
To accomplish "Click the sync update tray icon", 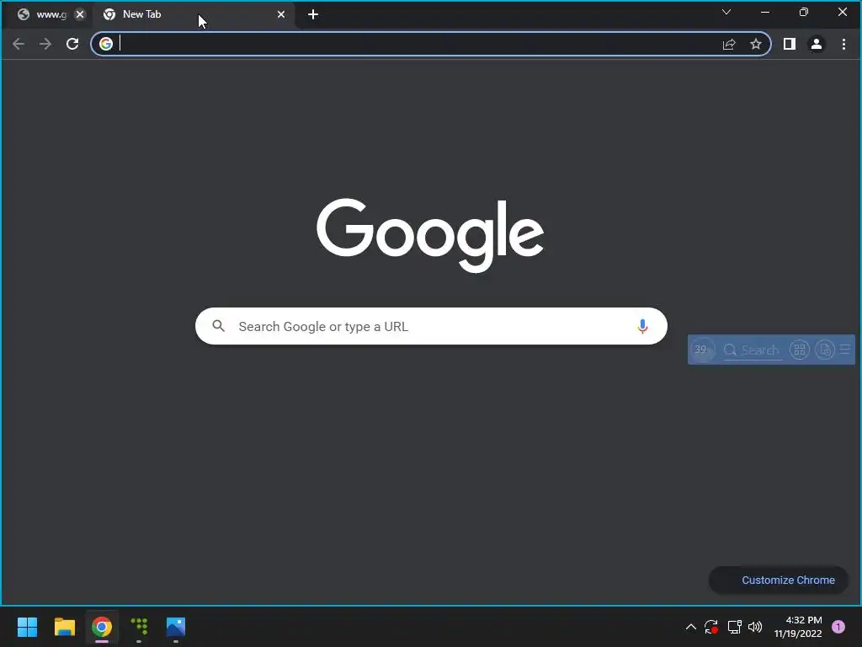I will [711, 627].
